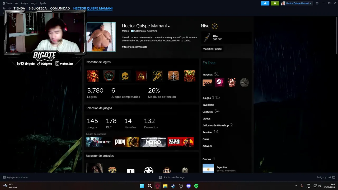The height and width of the screenshot is (190, 338).
Task: Open Artículos de Workshop link
Action: [x=218, y=125]
